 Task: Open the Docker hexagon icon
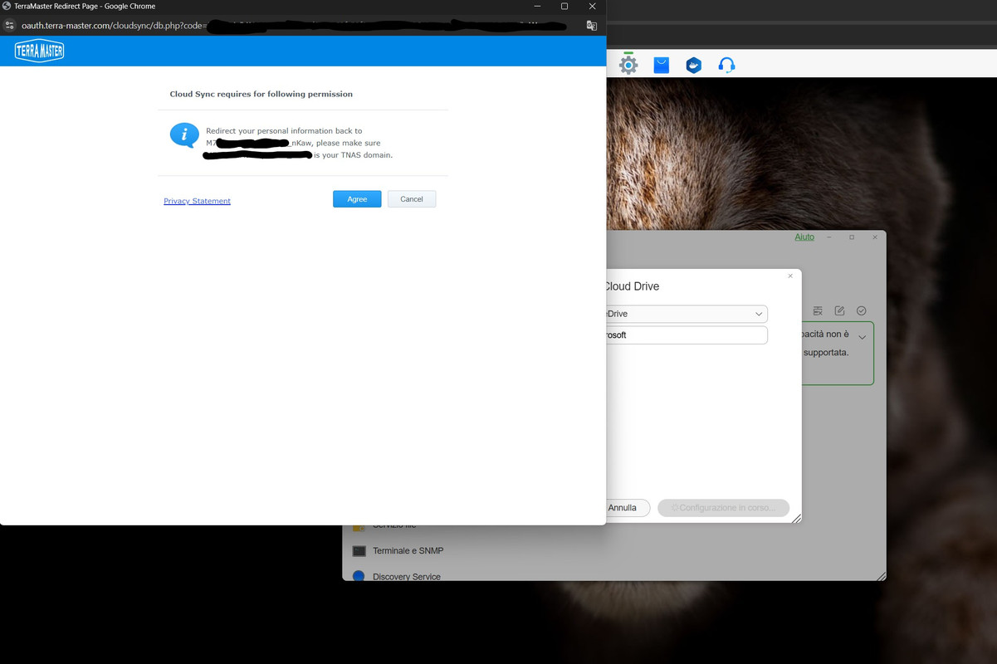pyautogui.click(x=694, y=65)
